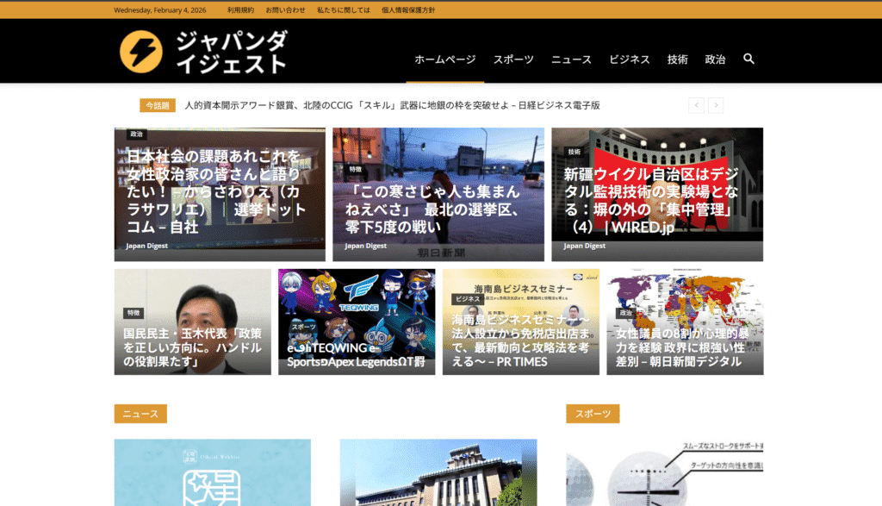Image resolution: width=882 pixels, height=506 pixels.
Task: Open the ニュース section heading
Action: tap(140, 414)
